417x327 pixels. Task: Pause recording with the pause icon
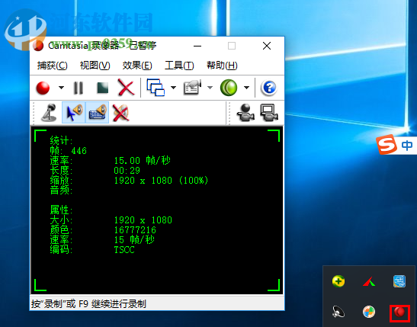tap(79, 88)
